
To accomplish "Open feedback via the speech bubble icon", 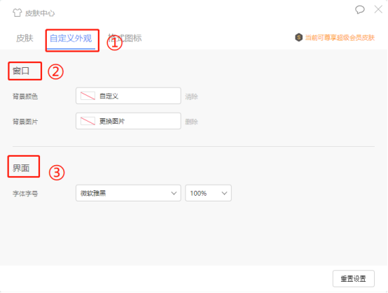I will pyautogui.click(x=359, y=10).
